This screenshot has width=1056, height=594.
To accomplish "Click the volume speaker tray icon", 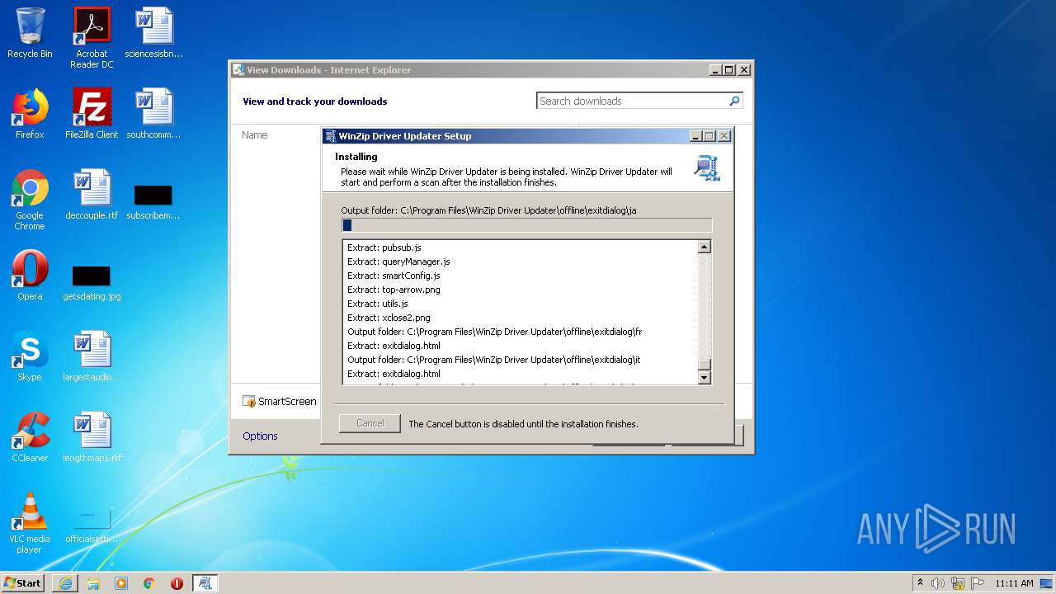I will pyautogui.click(x=938, y=583).
